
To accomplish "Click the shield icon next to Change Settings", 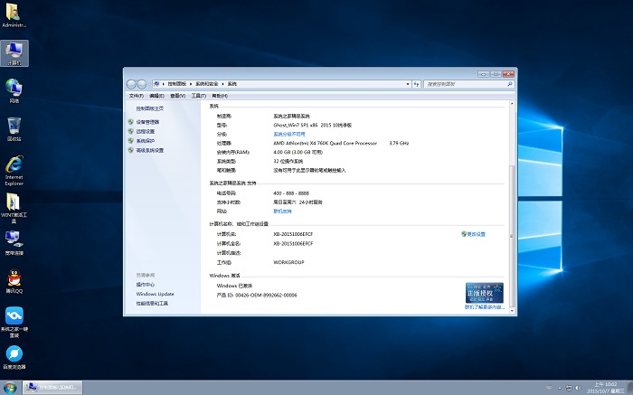I will pos(464,234).
